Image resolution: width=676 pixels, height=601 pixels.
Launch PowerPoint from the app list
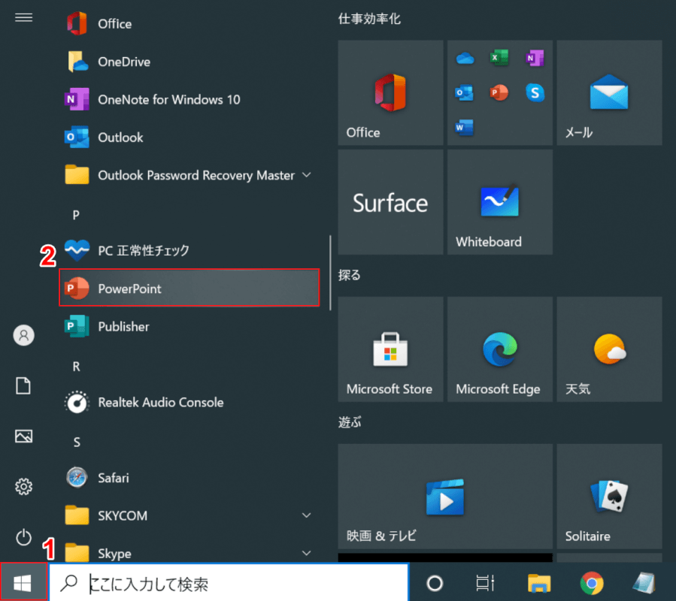pyautogui.click(x=189, y=288)
